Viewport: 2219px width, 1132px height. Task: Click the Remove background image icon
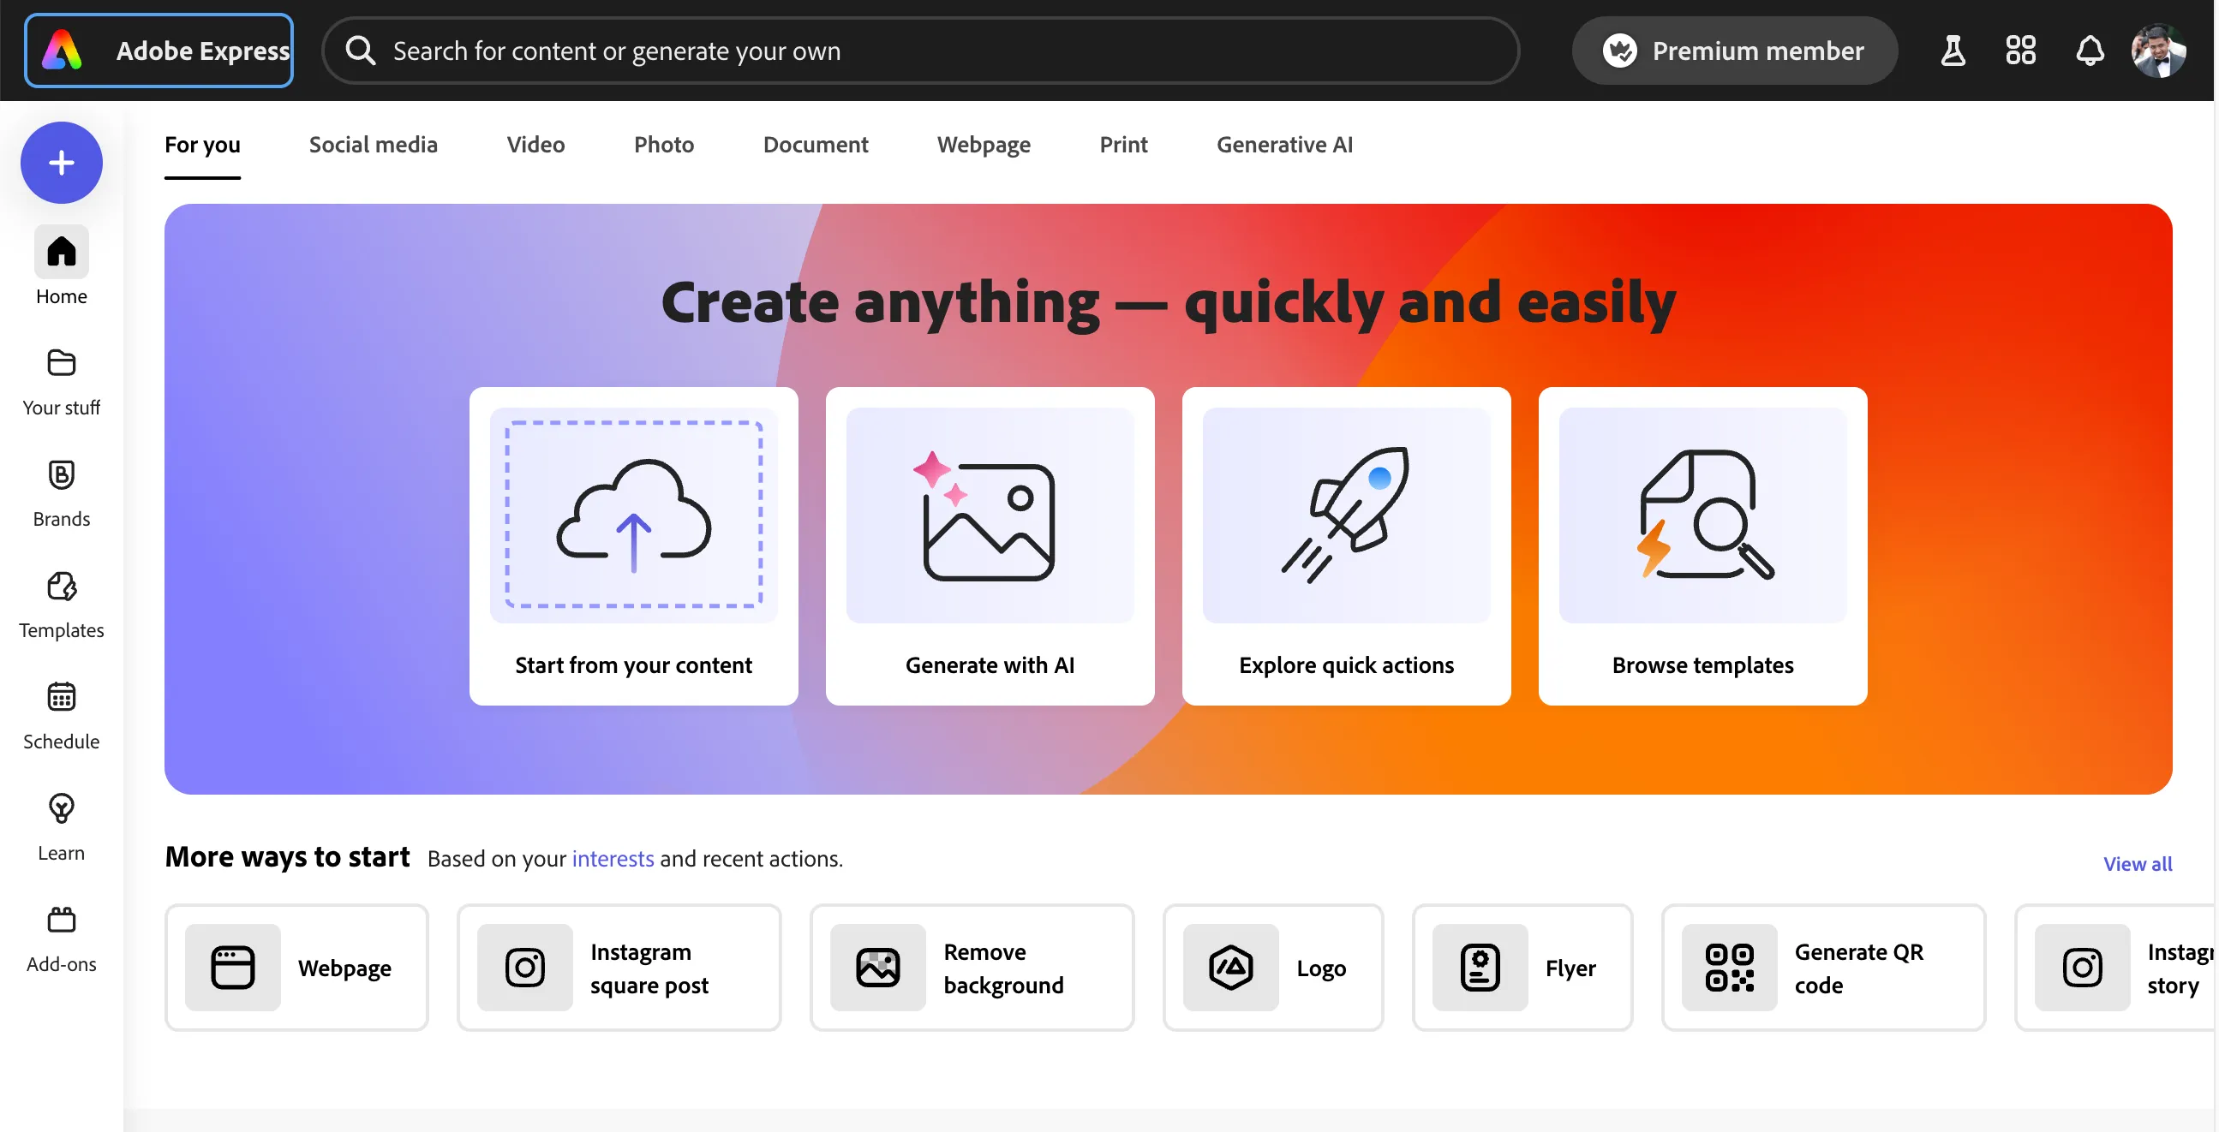878,968
